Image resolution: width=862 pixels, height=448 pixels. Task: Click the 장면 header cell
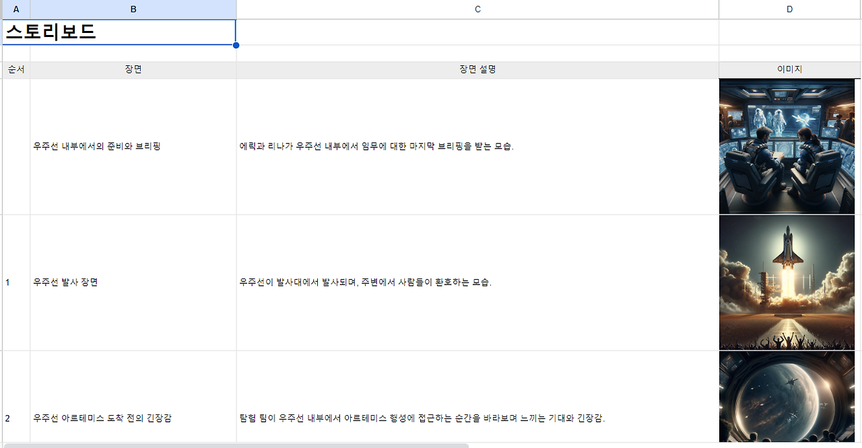tap(133, 70)
